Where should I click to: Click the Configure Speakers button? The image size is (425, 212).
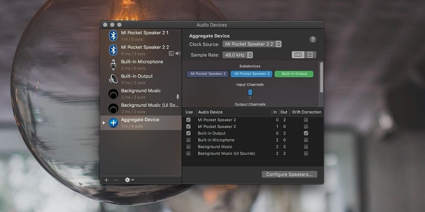(289, 174)
